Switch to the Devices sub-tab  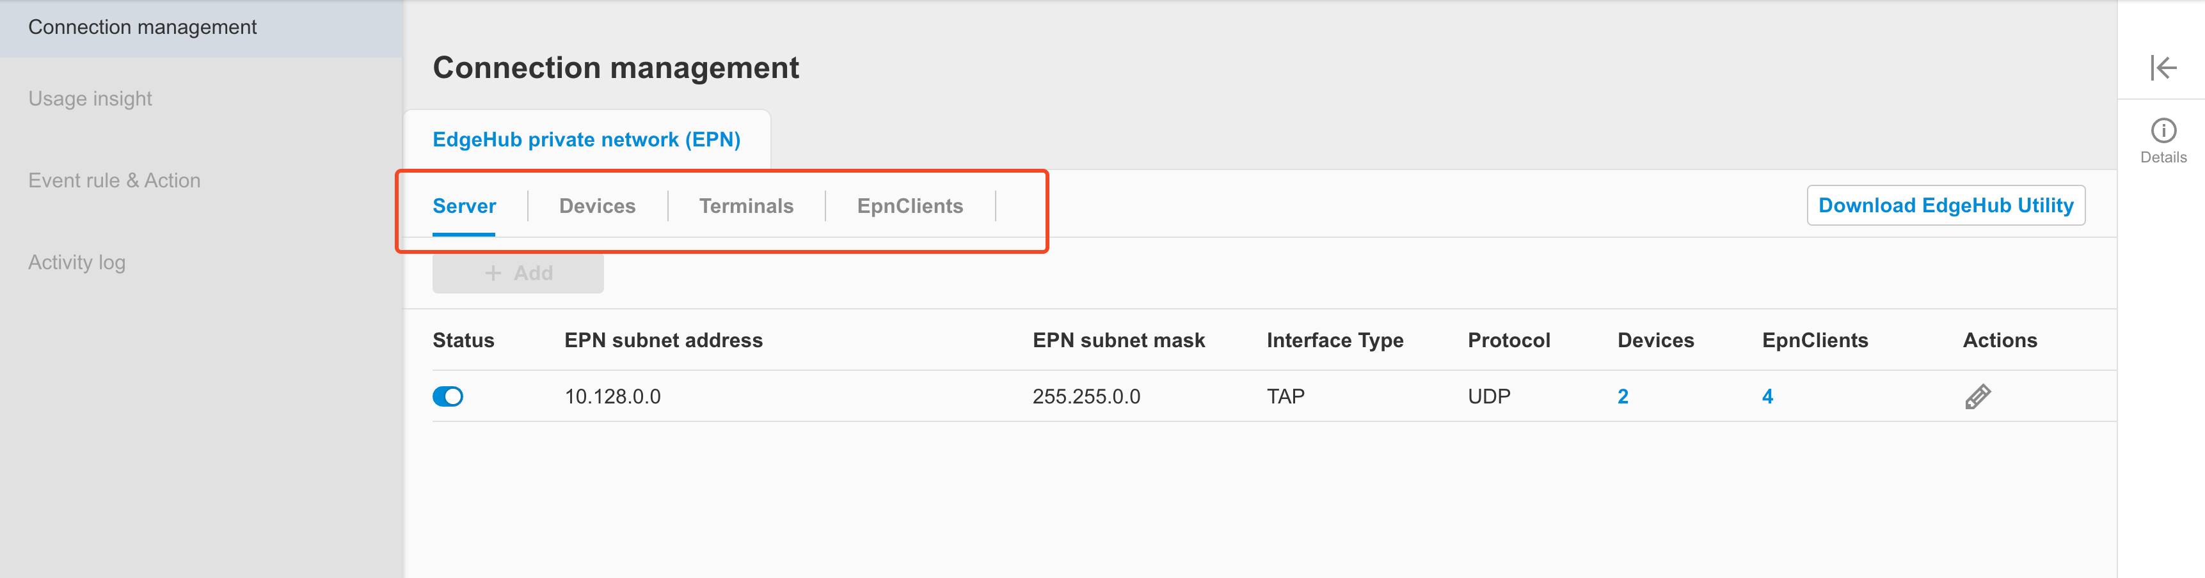coord(596,206)
